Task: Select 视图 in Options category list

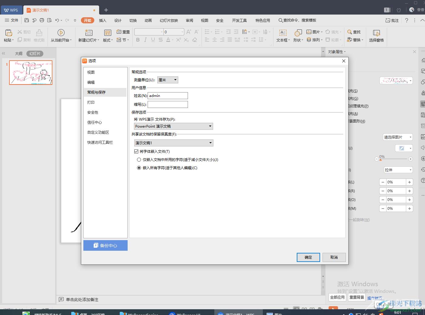Action: 105,72
